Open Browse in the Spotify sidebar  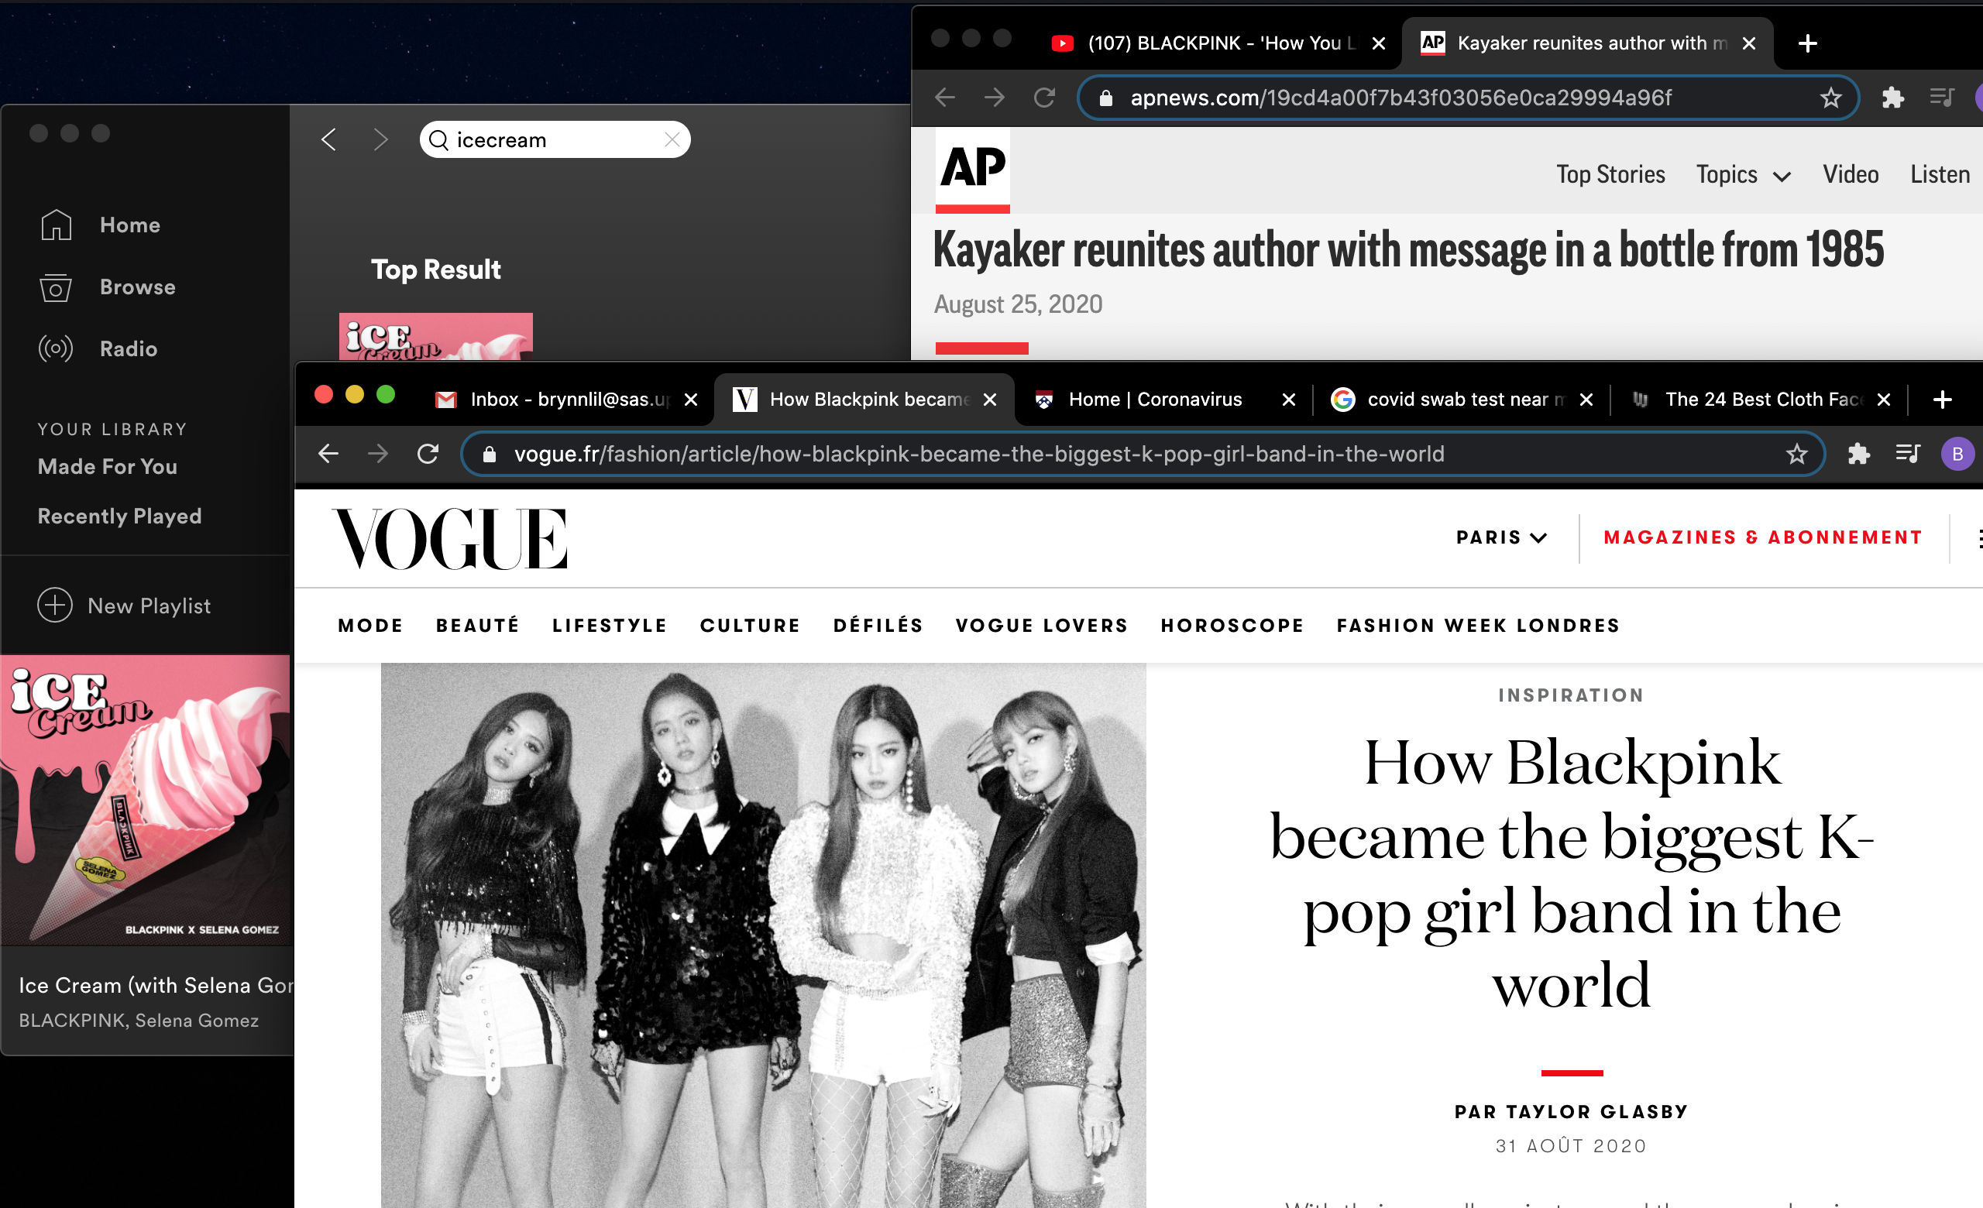tap(107, 287)
